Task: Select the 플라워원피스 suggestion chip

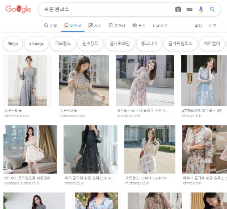Action: pos(180,44)
